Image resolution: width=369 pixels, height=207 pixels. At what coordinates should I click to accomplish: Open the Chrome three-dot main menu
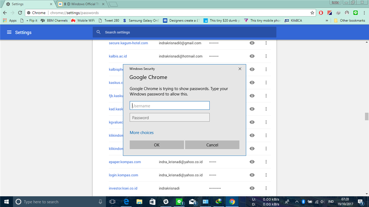click(x=364, y=13)
